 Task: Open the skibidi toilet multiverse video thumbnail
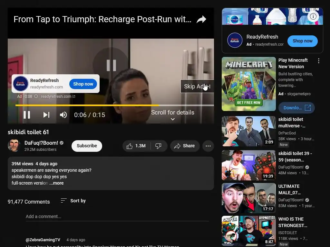point(249,131)
